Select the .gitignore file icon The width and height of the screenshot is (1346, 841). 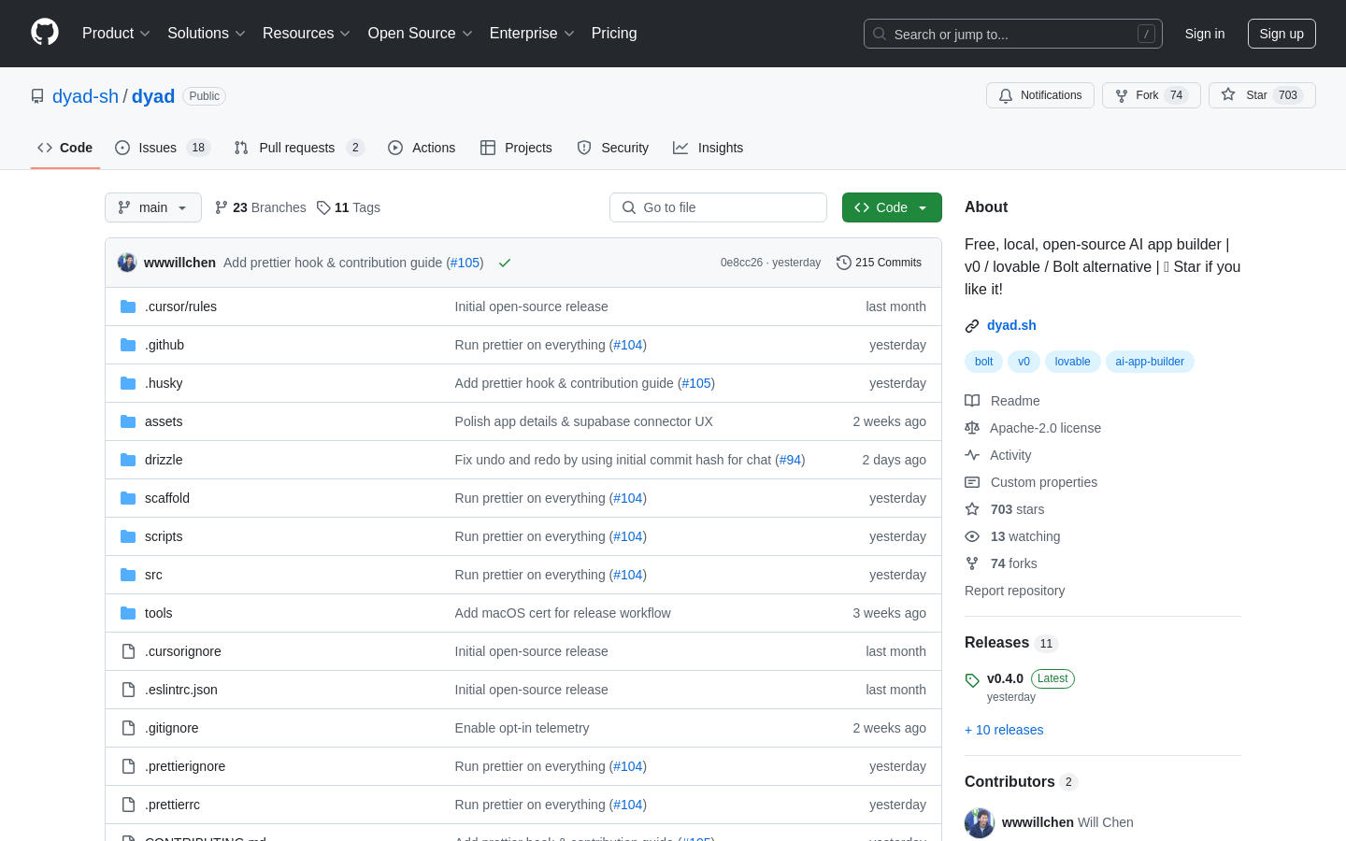point(128,728)
